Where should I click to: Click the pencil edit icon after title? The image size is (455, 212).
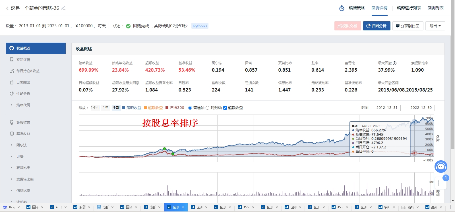click(x=63, y=8)
